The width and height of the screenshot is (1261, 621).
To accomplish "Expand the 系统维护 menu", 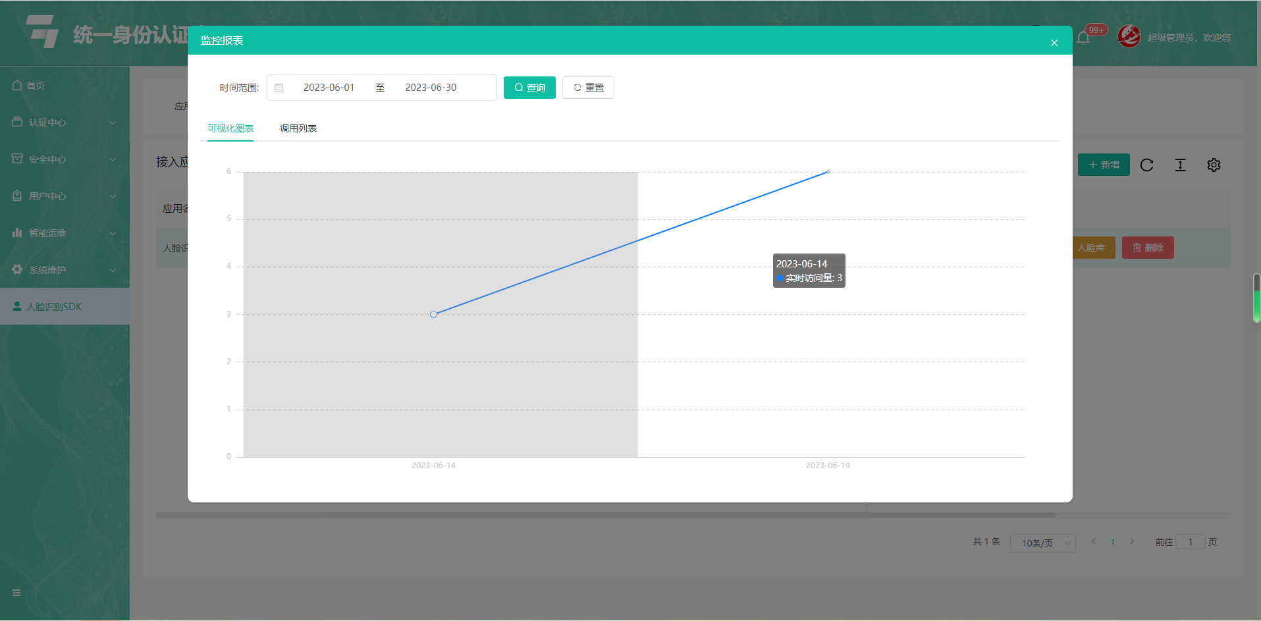I will [65, 270].
